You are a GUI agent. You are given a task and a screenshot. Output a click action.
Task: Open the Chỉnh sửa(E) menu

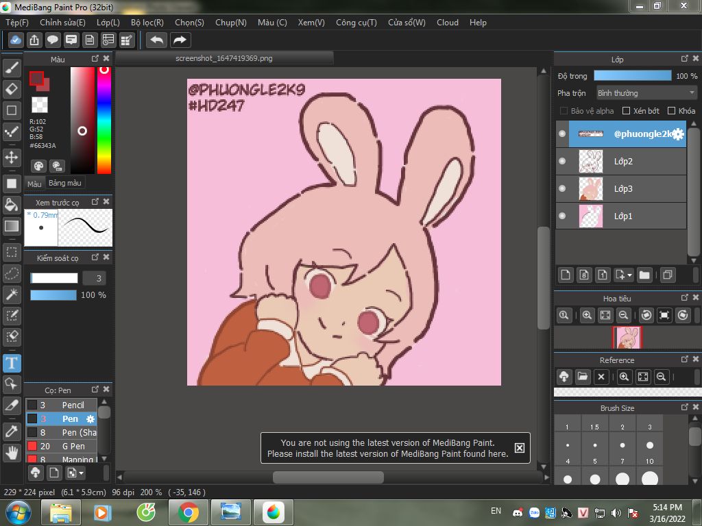pyautogui.click(x=62, y=23)
